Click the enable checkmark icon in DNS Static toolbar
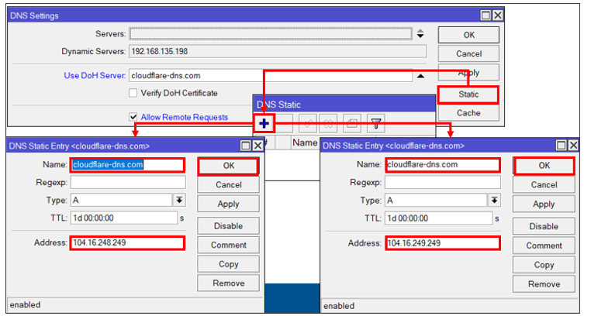Screen dimensions: 591x316 tap(308, 123)
